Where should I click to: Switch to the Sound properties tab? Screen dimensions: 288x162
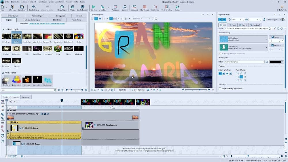(243, 25)
